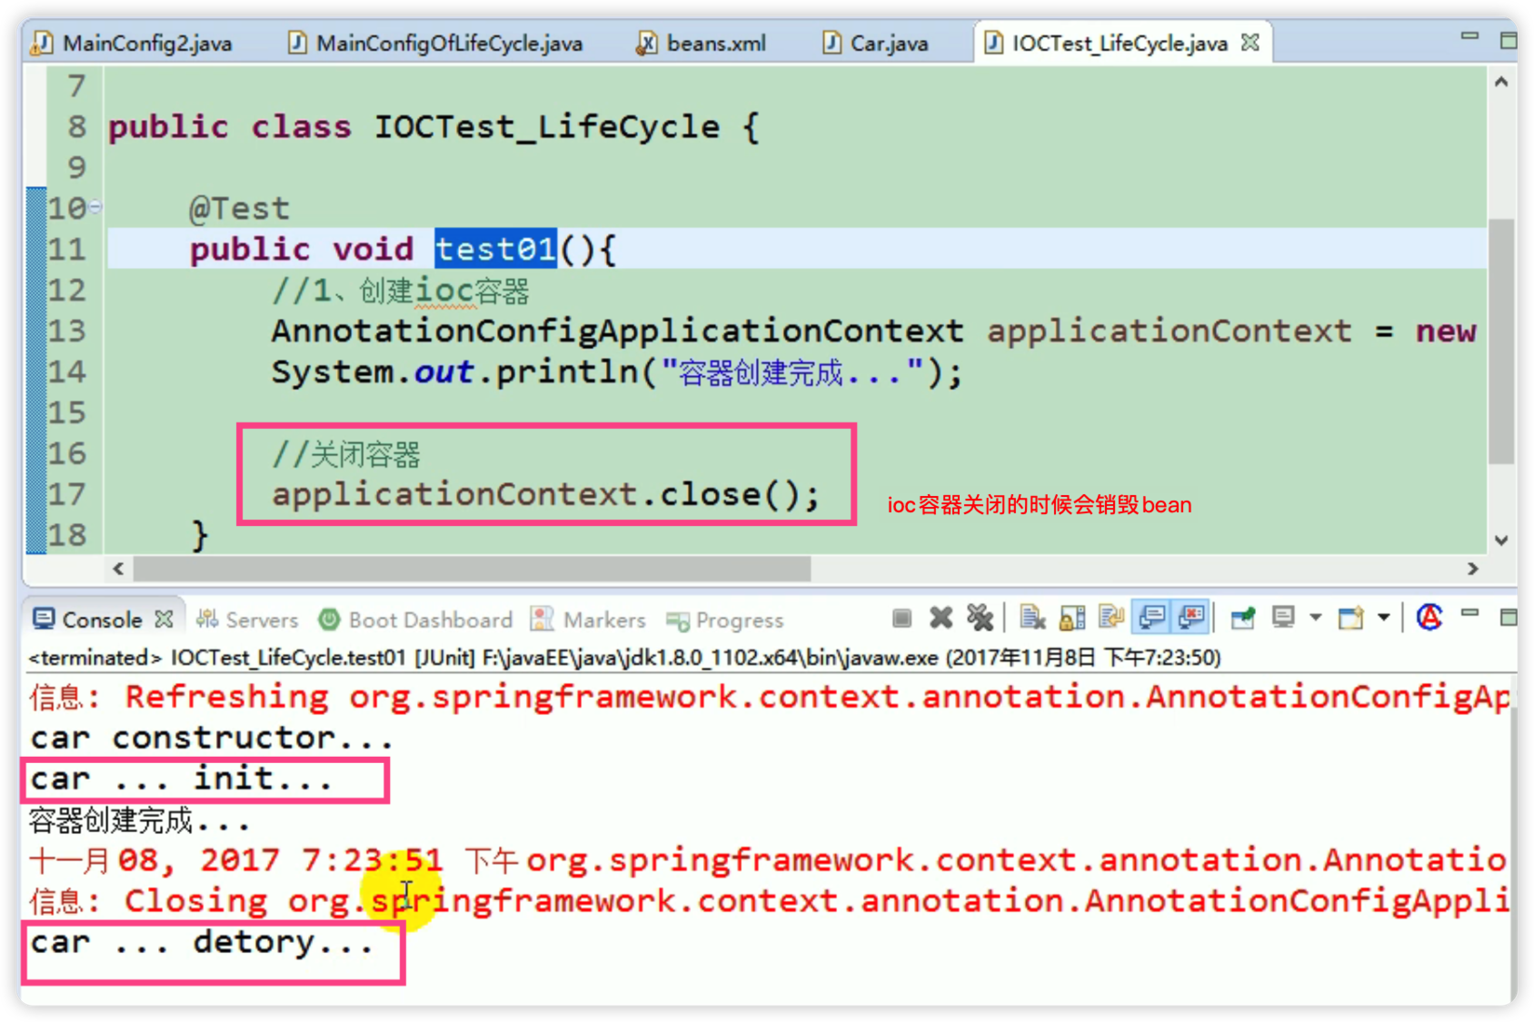Toggle show console when standard error changes

tap(1190, 619)
